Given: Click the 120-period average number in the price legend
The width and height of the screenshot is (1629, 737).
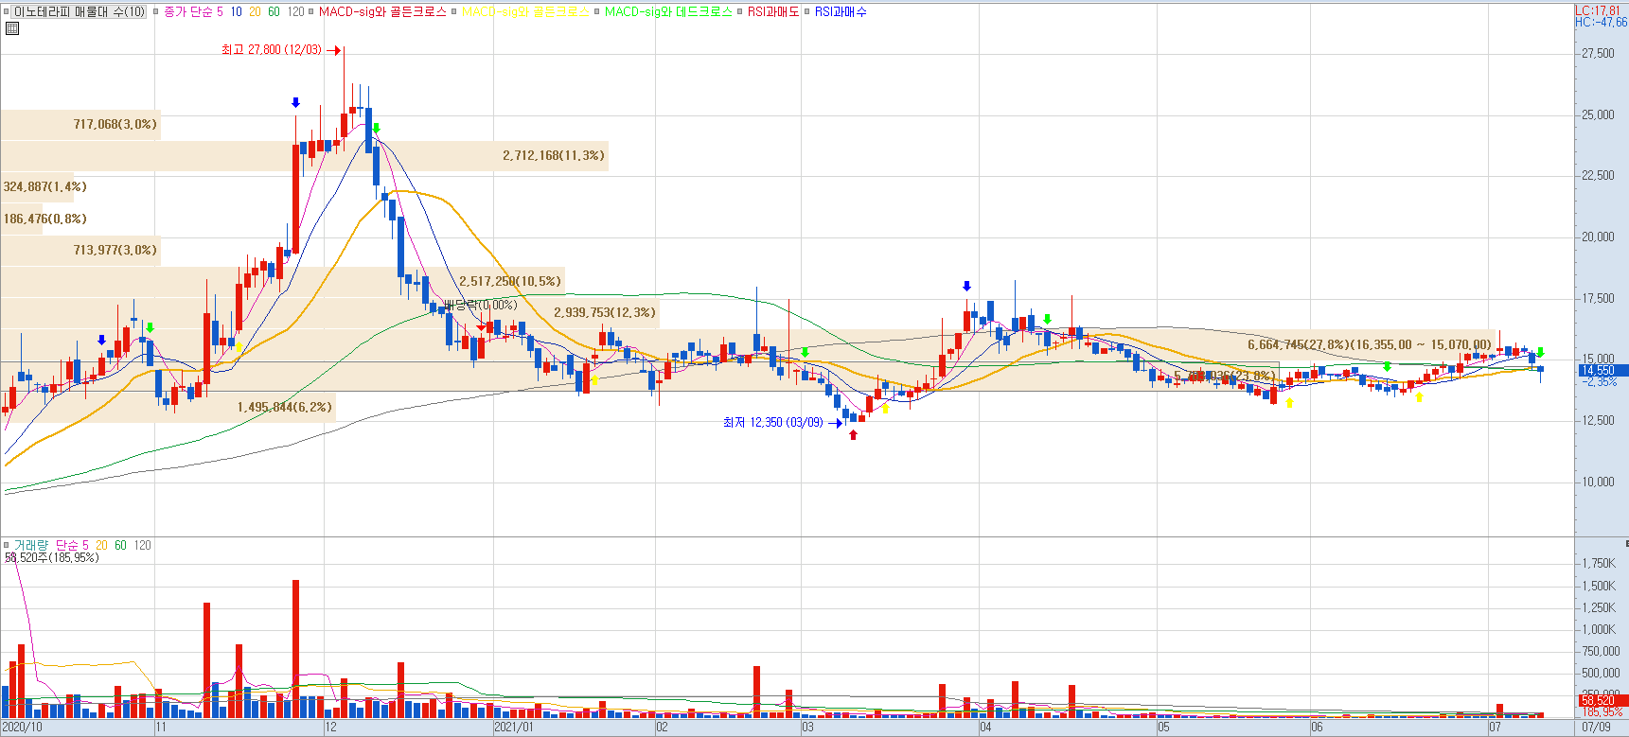Looking at the screenshot, I should tap(296, 12).
